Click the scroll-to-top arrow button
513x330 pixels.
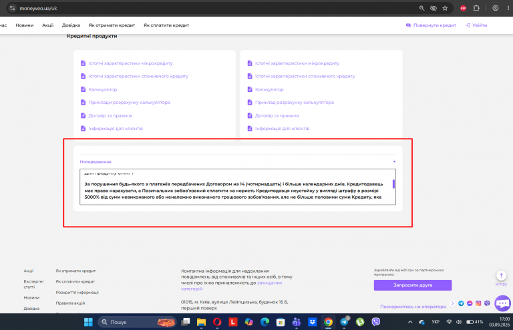(501, 275)
